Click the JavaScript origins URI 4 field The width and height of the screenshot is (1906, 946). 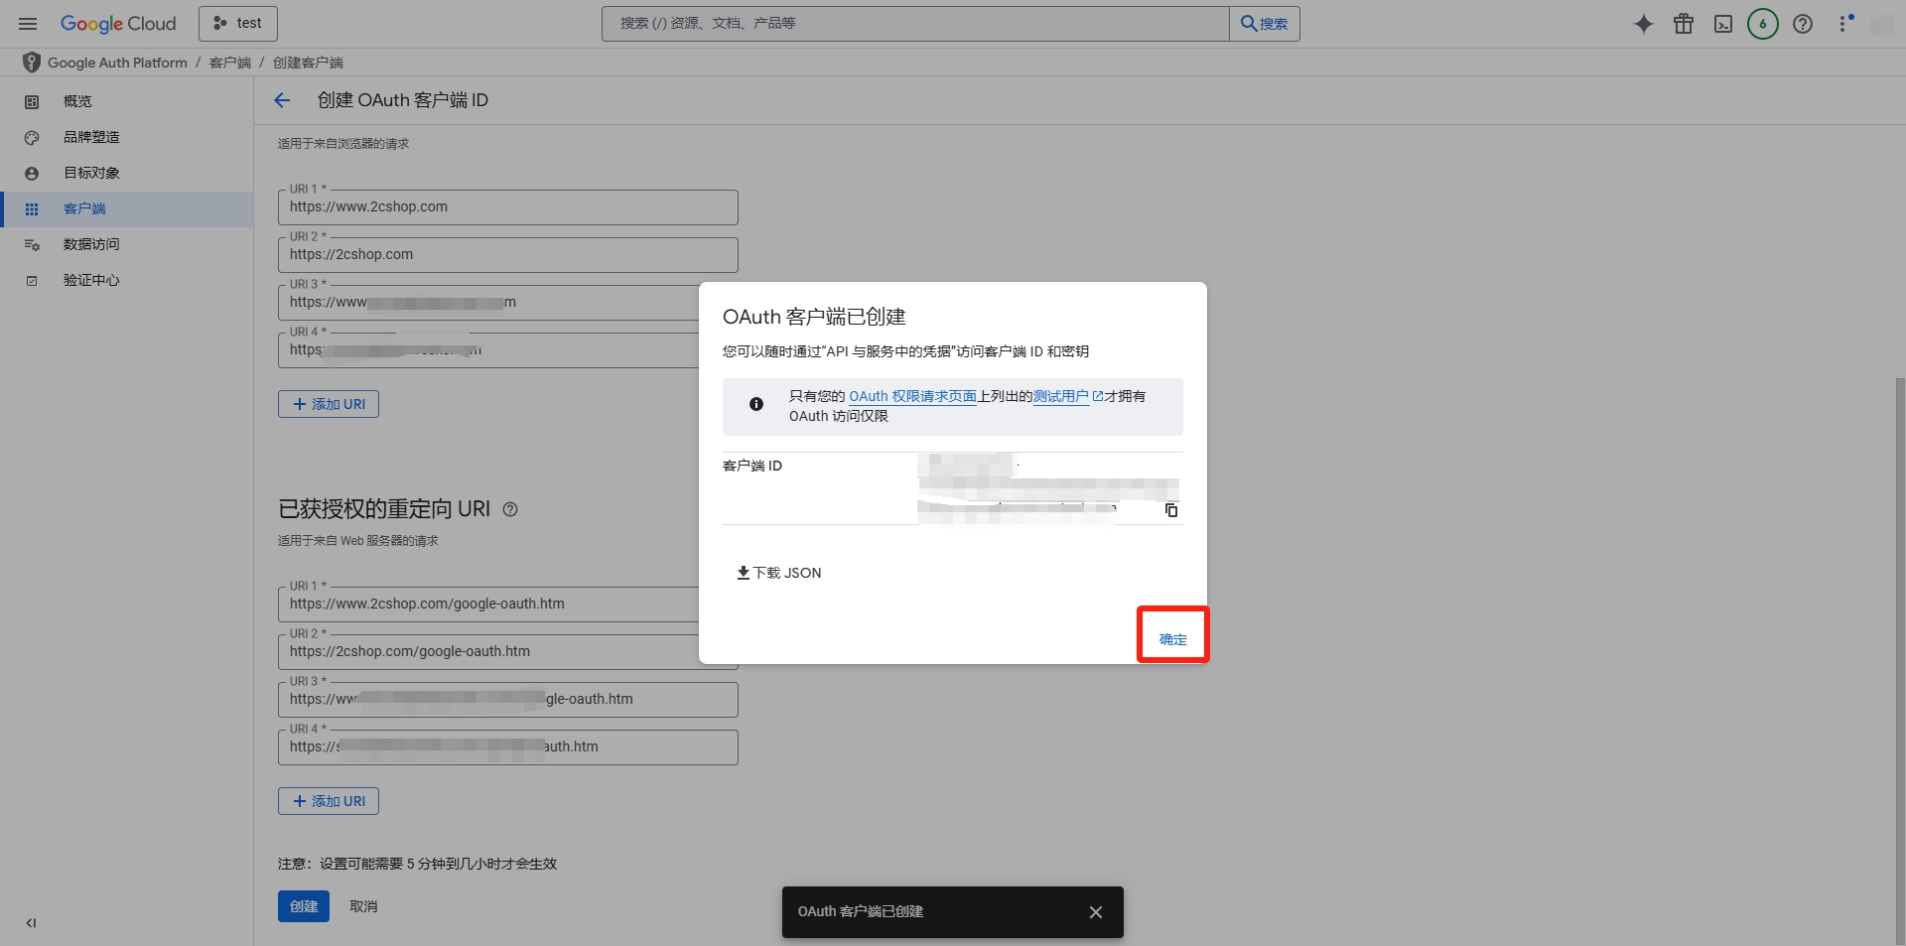(488, 349)
